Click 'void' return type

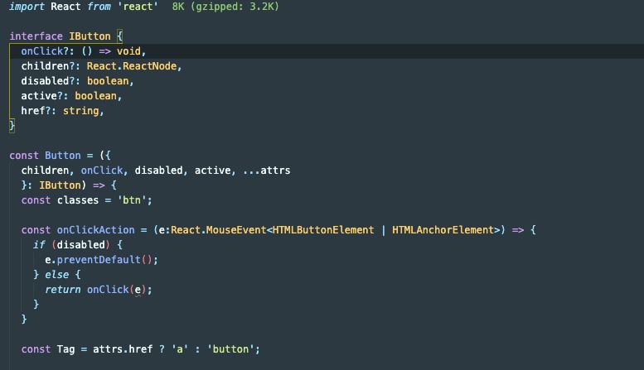point(128,51)
